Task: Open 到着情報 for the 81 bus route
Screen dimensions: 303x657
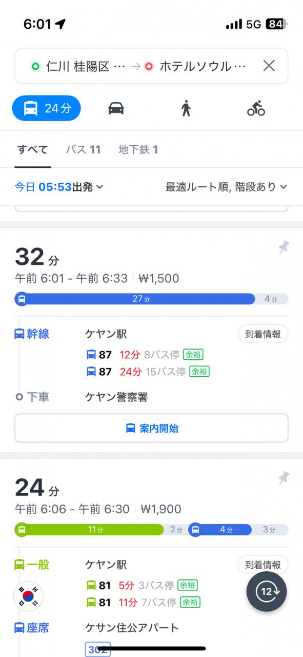Action: (262, 565)
